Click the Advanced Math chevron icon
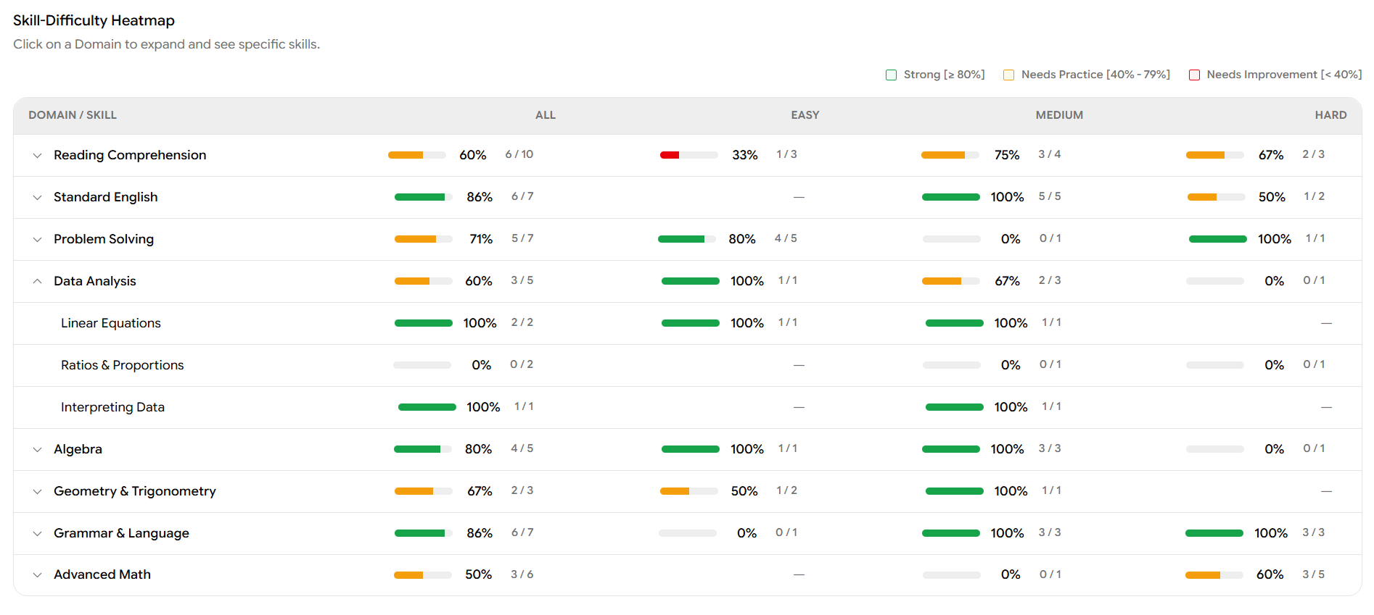 point(38,575)
